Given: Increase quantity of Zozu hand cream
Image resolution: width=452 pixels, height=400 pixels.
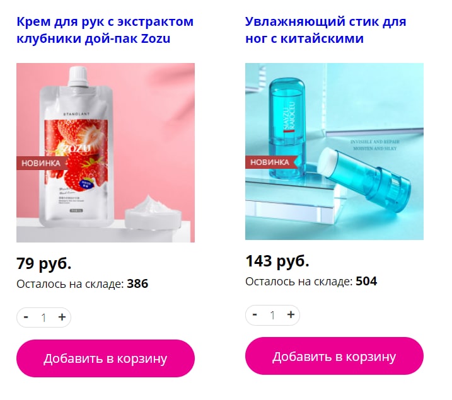Looking at the screenshot, I should pos(62,317).
